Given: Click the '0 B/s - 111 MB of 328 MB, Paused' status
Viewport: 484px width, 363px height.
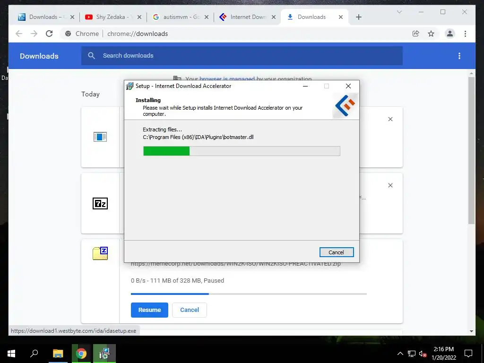Looking at the screenshot, I should click(x=178, y=281).
